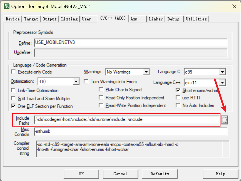Click the Include Paths text field
This screenshot has height=181, width=241.
(127, 120)
